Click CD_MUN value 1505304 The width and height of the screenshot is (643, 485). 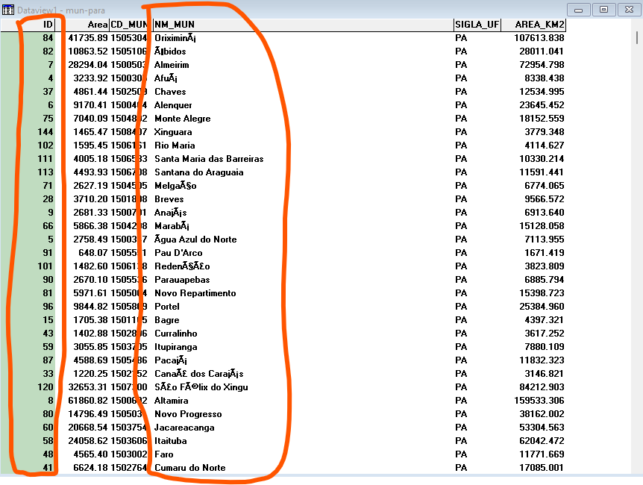coord(129,38)
